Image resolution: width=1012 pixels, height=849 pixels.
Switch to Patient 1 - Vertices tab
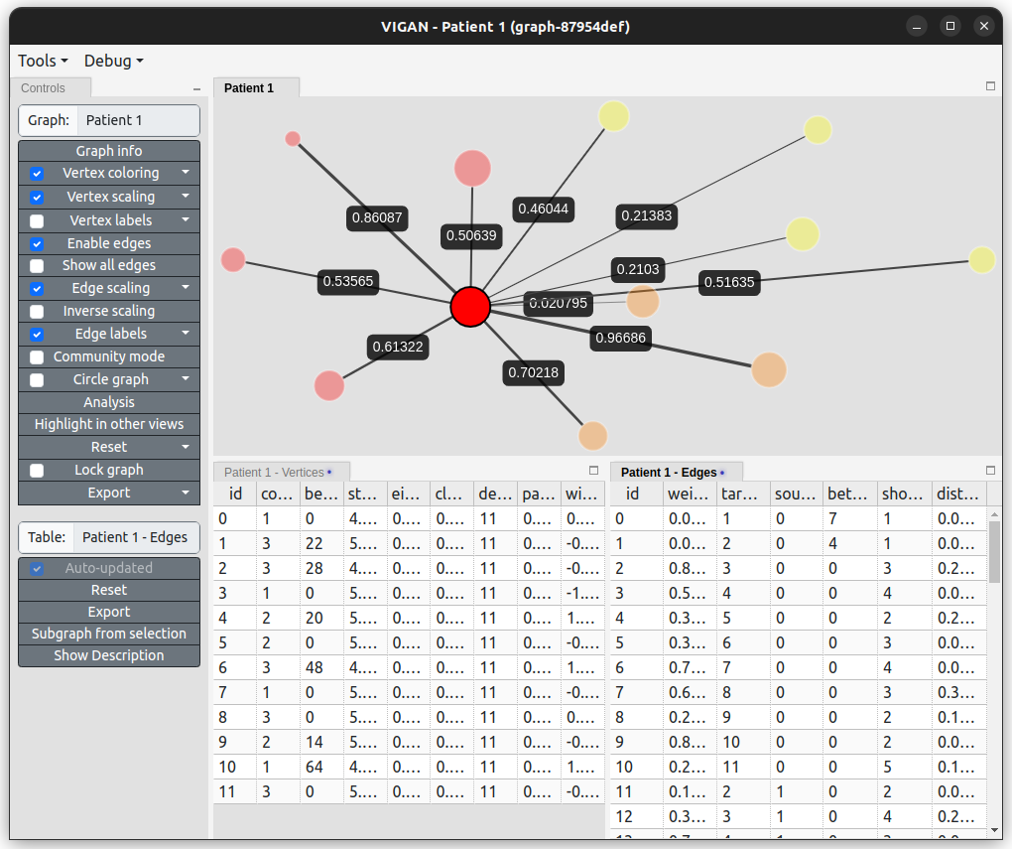coord(275,473)
